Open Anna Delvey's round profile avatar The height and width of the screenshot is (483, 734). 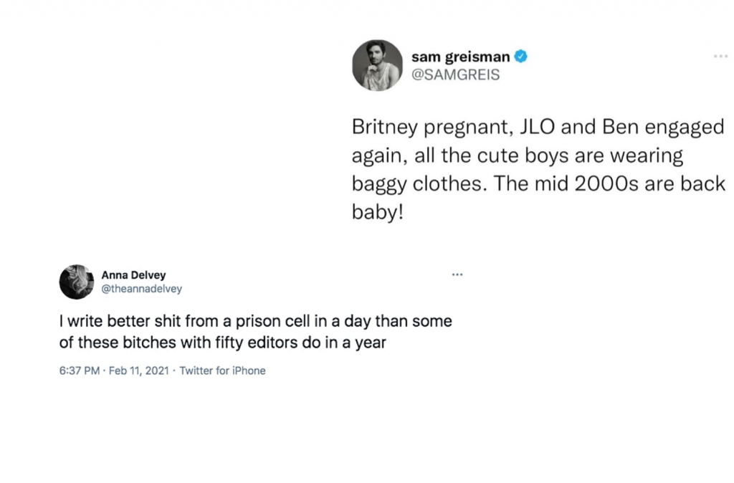[x=77, y=282]
